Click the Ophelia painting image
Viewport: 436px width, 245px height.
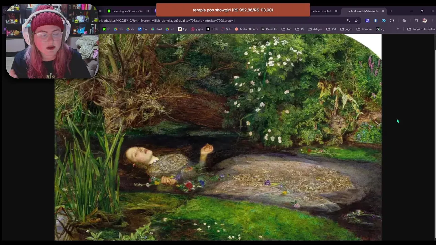coord(218,137)
